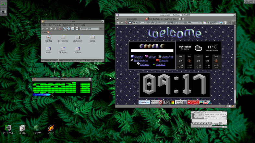The width and height of the screenshot is (255, 143).
Task: Click the back arrow in file manager toolbar
Action: pyautogui.click(x=47, y=29)
